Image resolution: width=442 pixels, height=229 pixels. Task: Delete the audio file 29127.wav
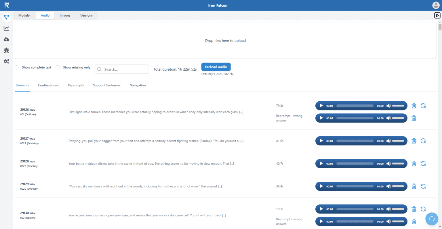coord(414,141)
